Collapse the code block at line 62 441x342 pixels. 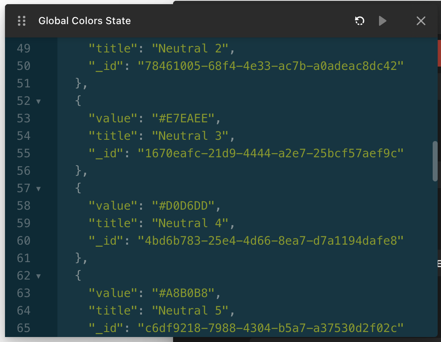point(39,276)
